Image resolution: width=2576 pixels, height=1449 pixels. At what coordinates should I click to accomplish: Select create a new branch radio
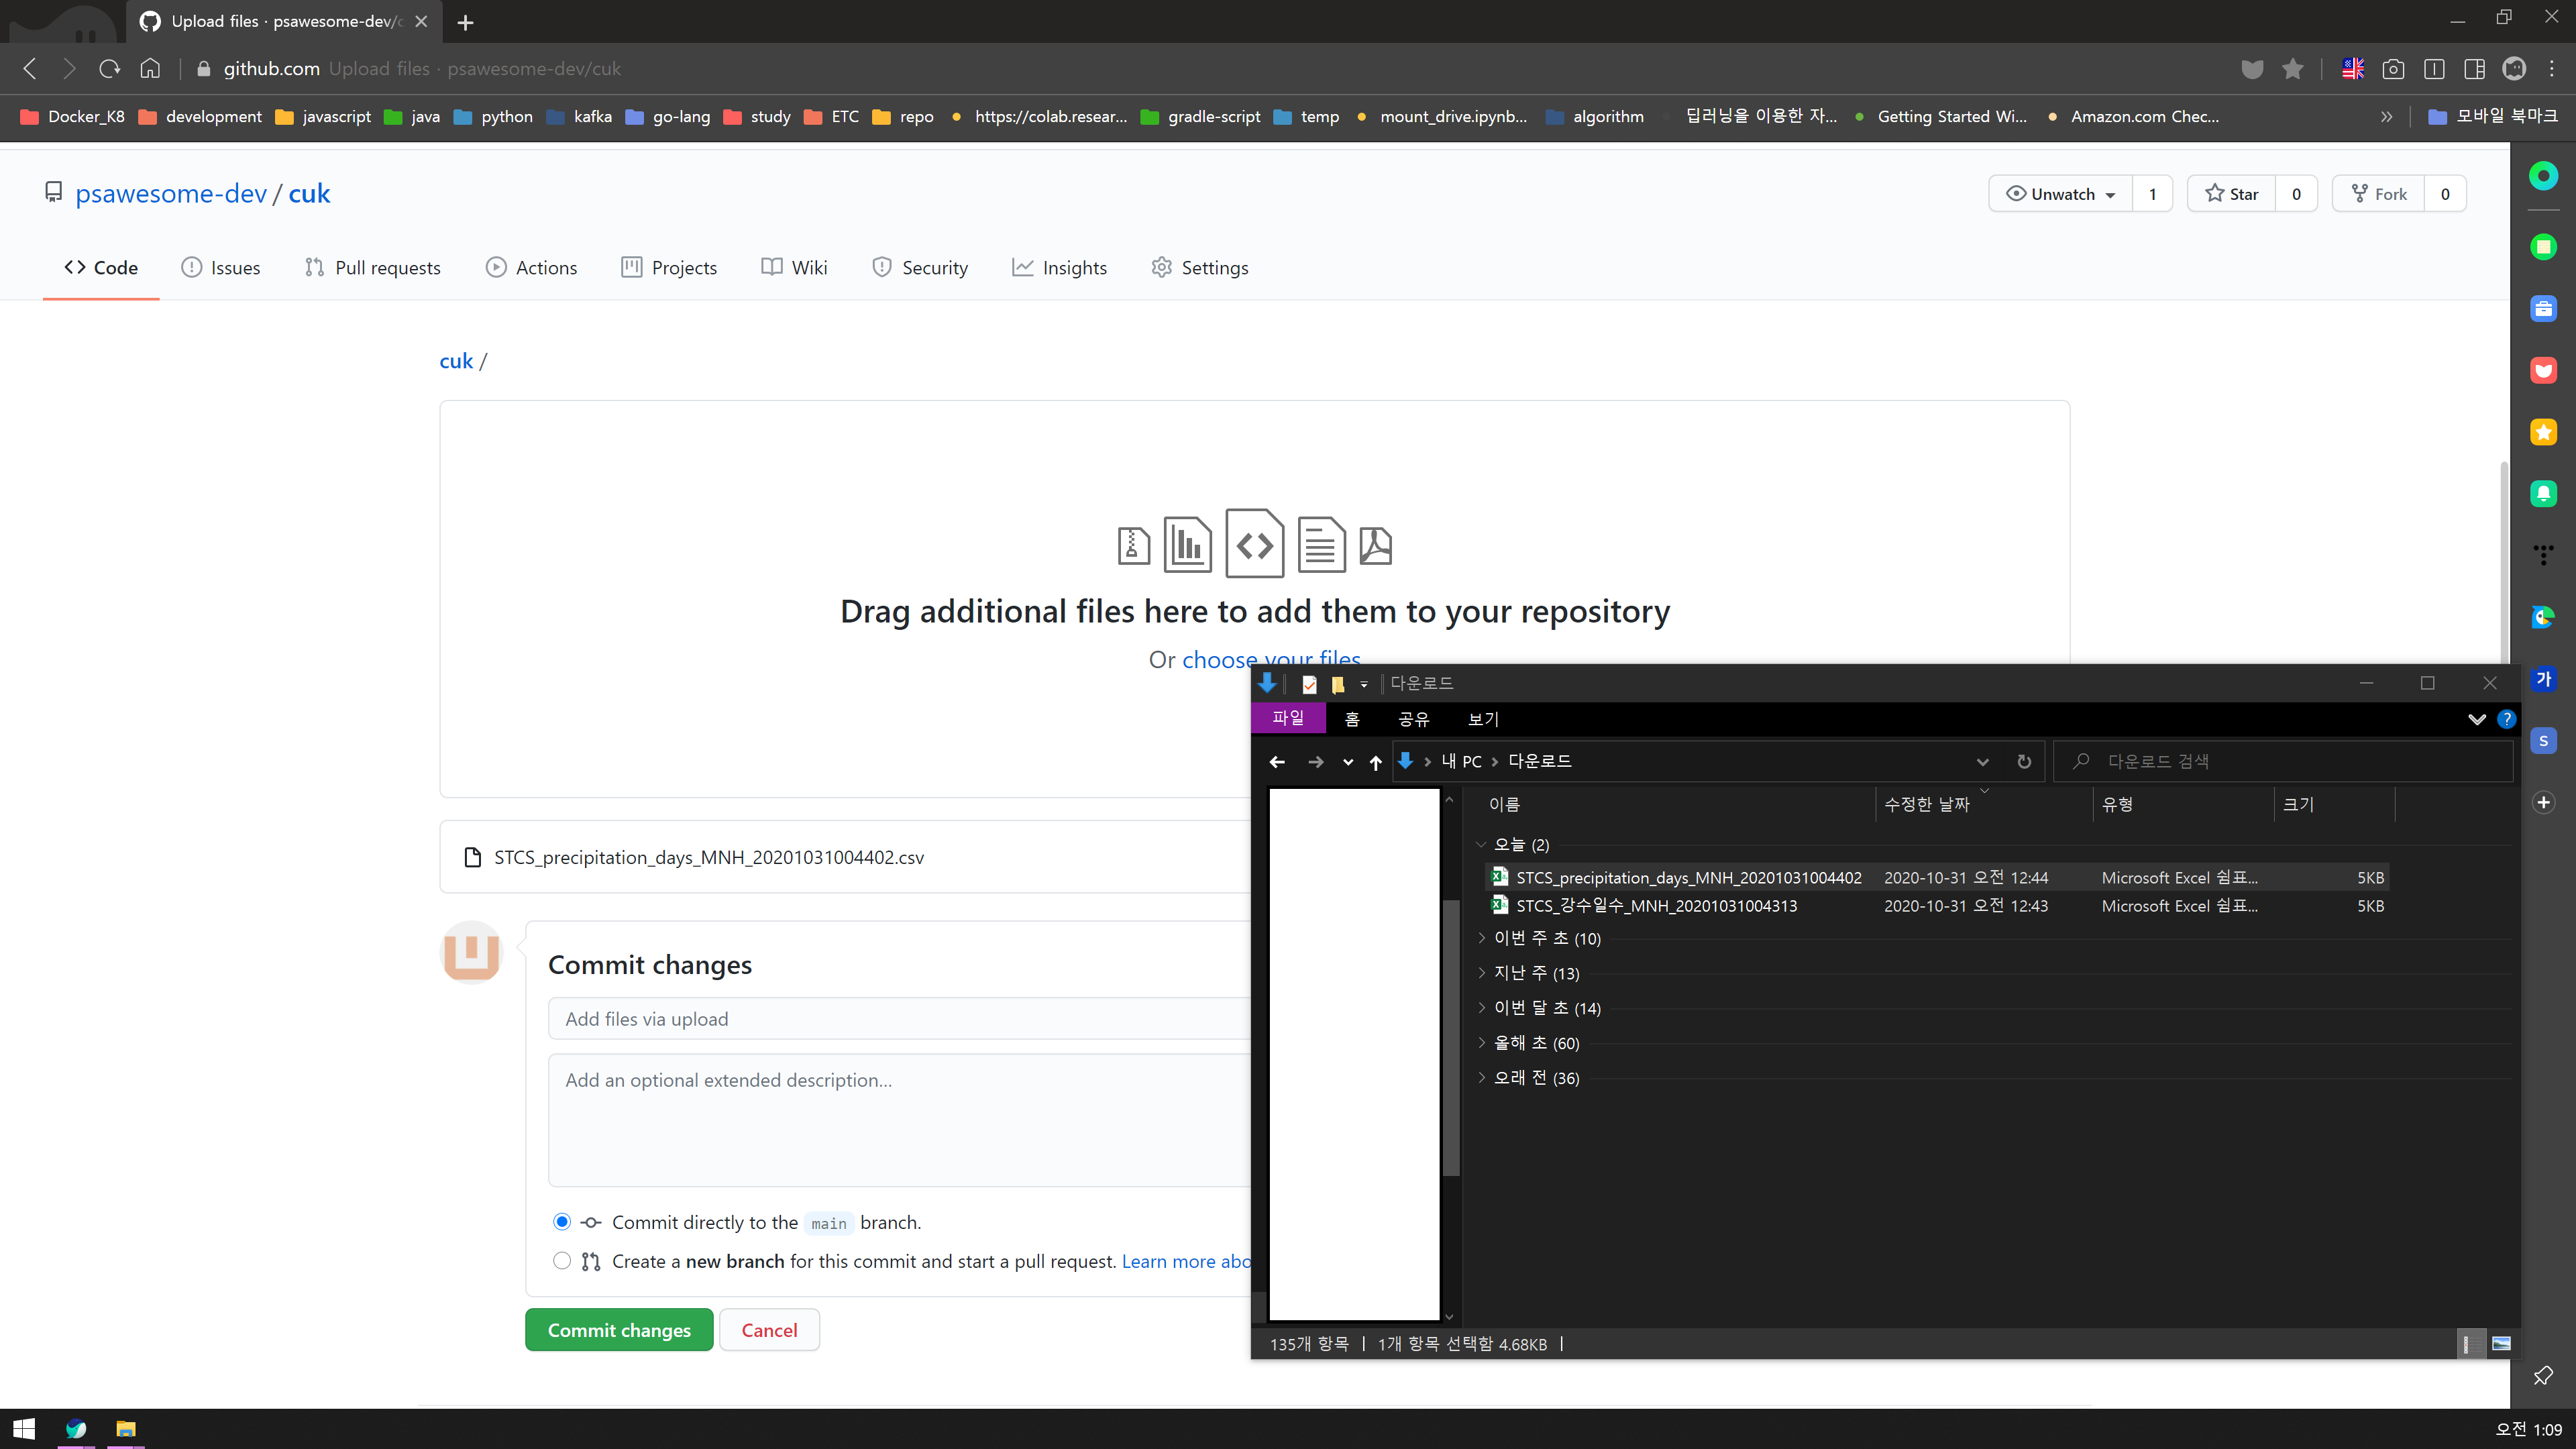click(562, 1261)
